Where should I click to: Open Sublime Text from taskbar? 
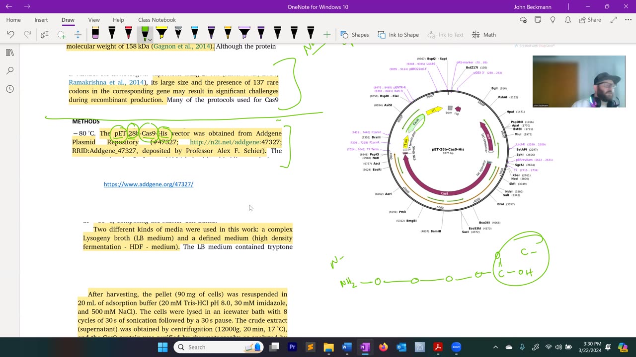click(311, 347)
